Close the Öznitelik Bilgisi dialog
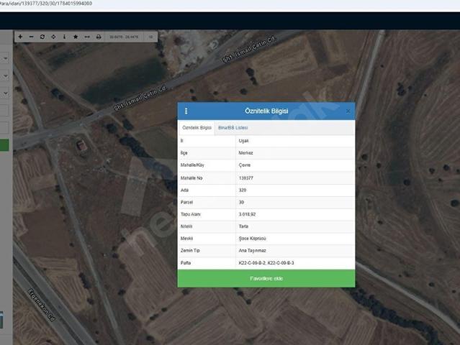The width and height of the screenshot is (460, 345). pyautogui.click(x=348, y=111)
